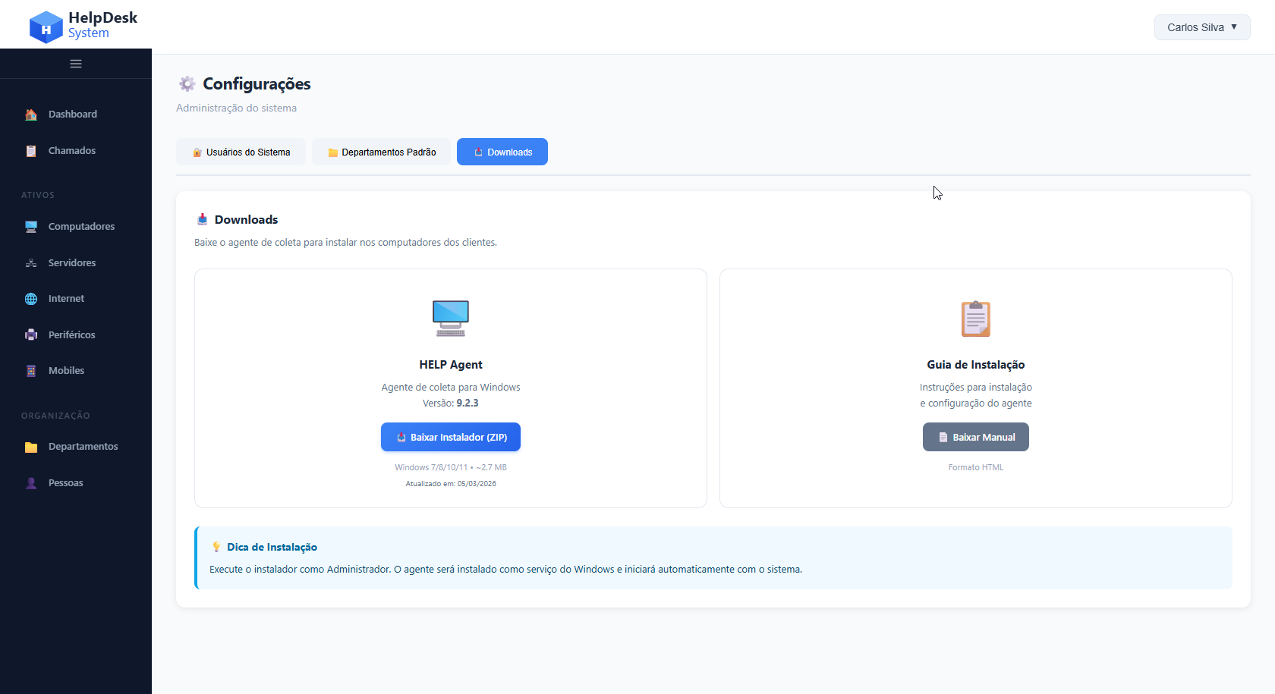The image size is (1275, 694).
Task: Click the Computadores monitor icon
Action: (30, 226)
